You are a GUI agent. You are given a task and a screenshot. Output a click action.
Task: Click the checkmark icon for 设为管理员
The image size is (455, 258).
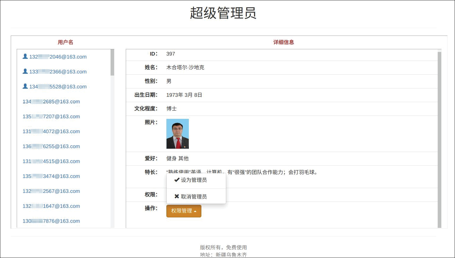click(177, 180)
